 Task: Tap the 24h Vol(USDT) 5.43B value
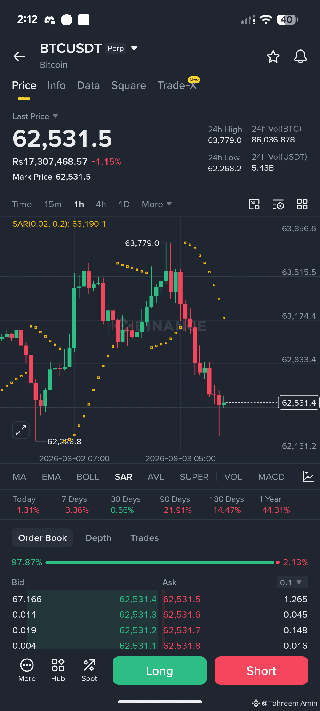click(x=263, y=168)
